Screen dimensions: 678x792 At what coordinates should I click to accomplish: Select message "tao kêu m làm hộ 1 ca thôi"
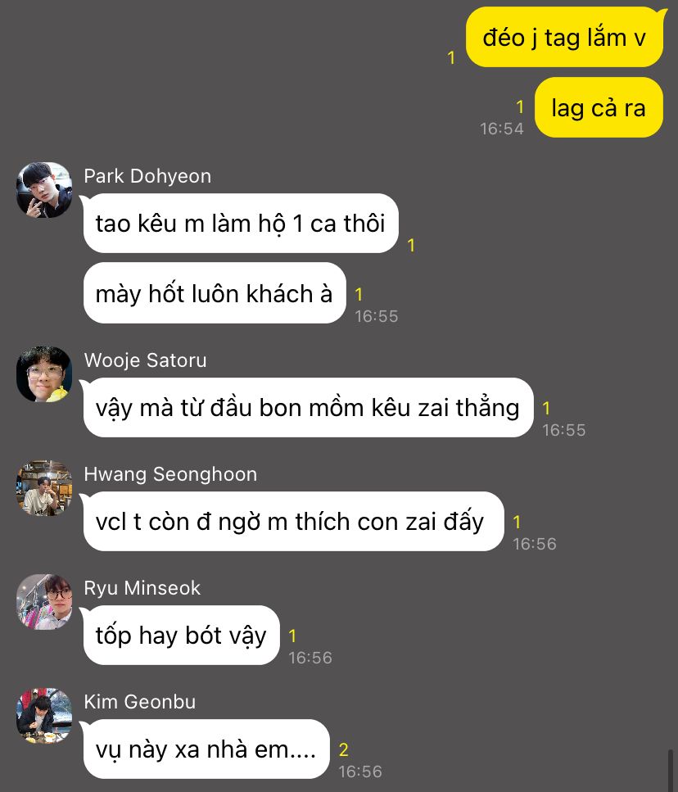click(241, 224)
